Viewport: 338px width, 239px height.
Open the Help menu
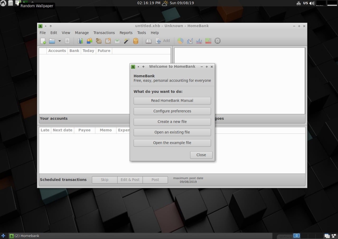pos(155,33)
